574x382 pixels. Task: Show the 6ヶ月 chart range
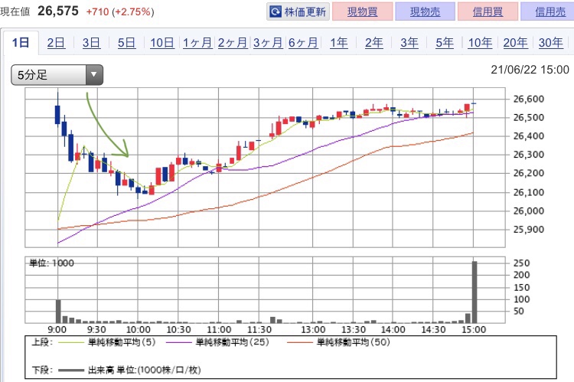[x=303, y=43]
